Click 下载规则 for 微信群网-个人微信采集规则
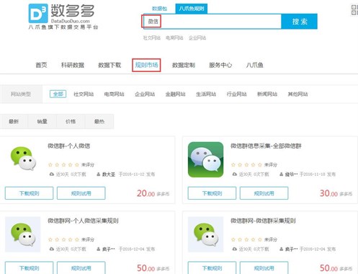Viewport: 358px width, 274px height. (x=29, y=268)
